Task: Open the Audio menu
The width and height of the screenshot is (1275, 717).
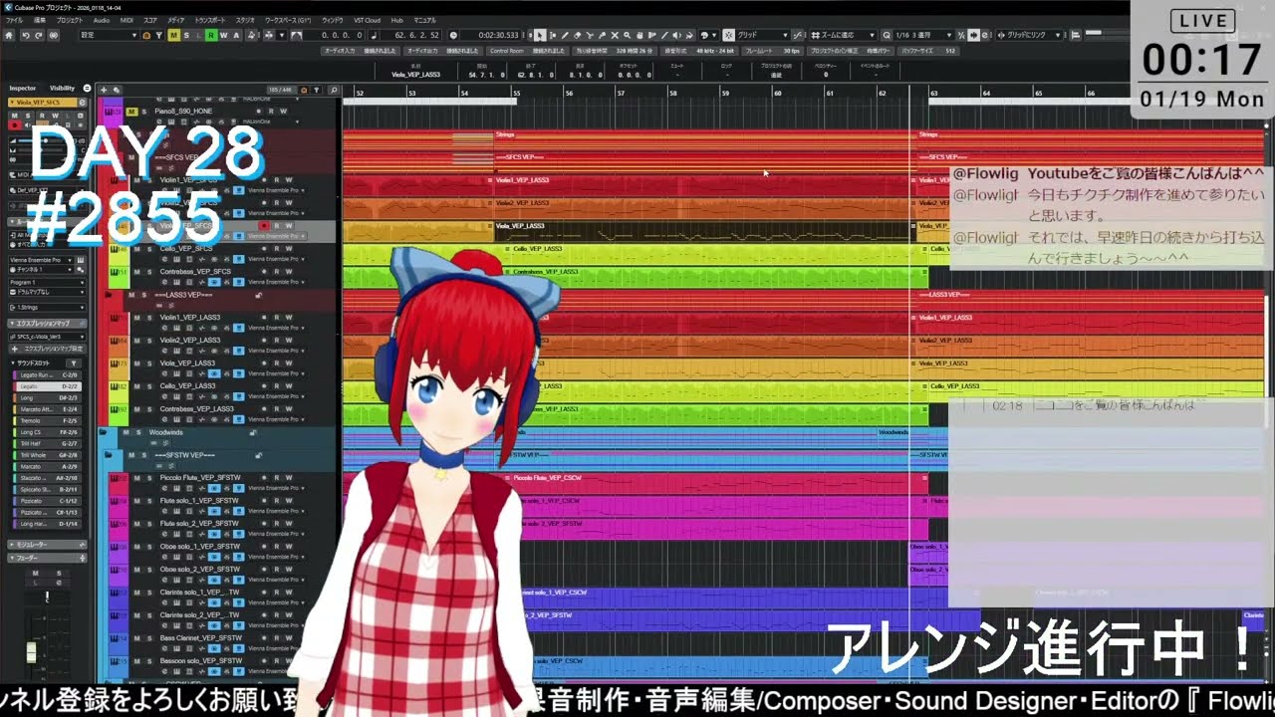Action: pos(102,20)
